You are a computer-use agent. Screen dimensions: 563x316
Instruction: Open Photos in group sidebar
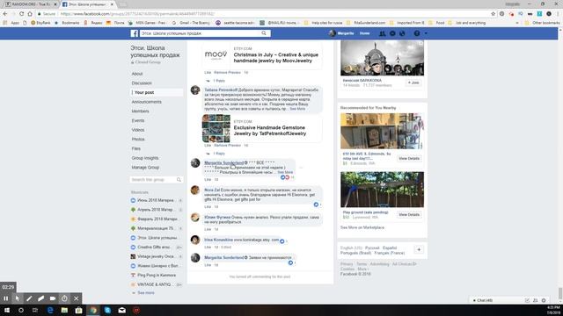[138, 139]
